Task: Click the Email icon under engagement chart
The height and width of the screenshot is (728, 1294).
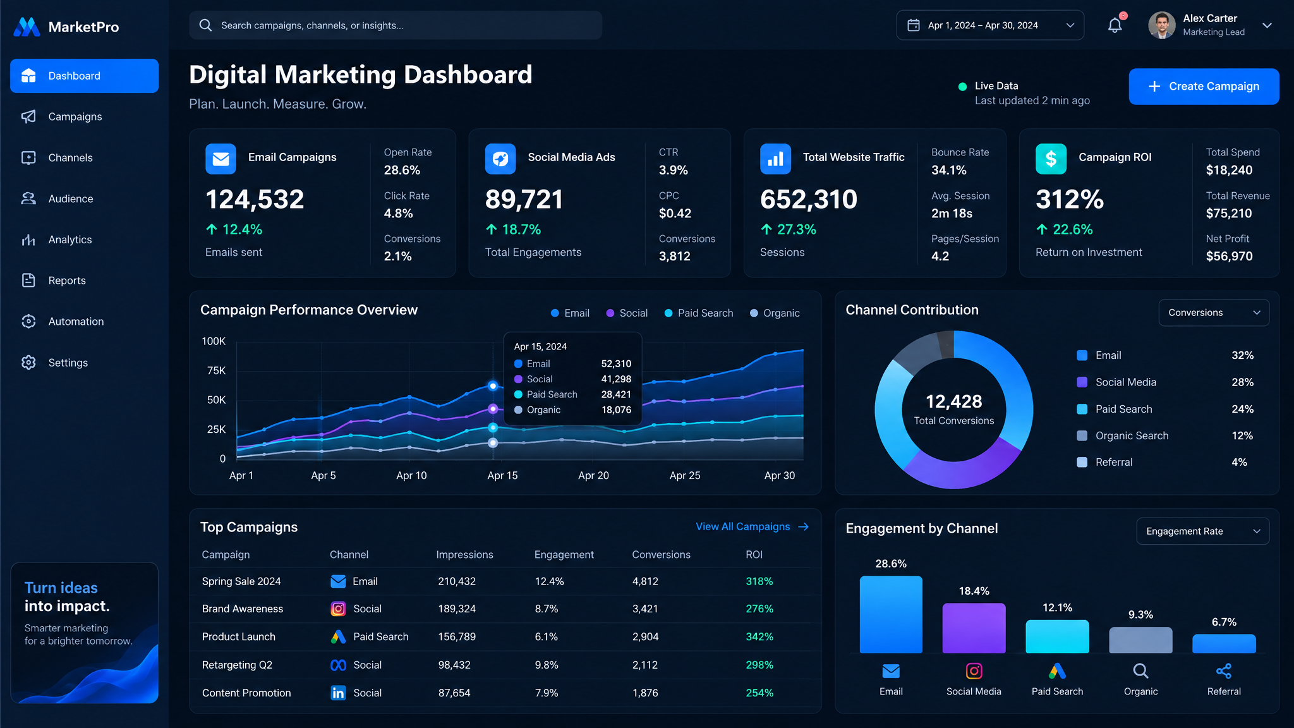Action: 891,670
